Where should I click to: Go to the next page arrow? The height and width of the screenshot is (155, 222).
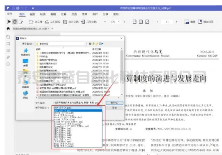click(x=177, y=22)
